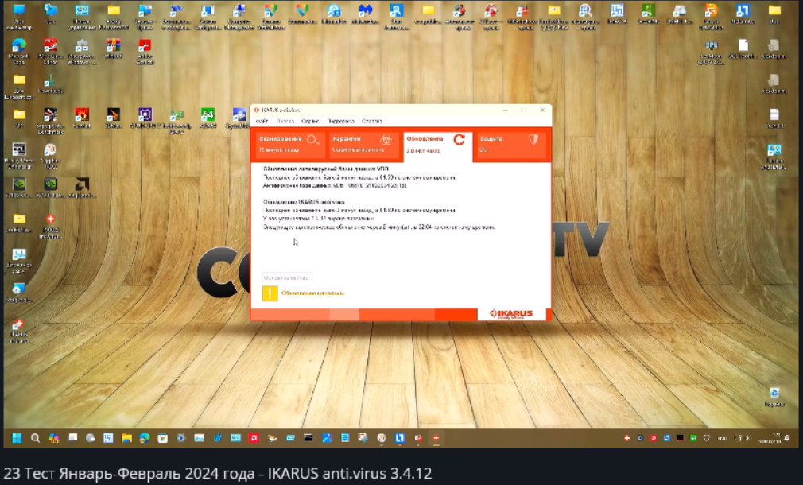
Task: Open the Windows Start menu
Action: (x=17, y=438)
